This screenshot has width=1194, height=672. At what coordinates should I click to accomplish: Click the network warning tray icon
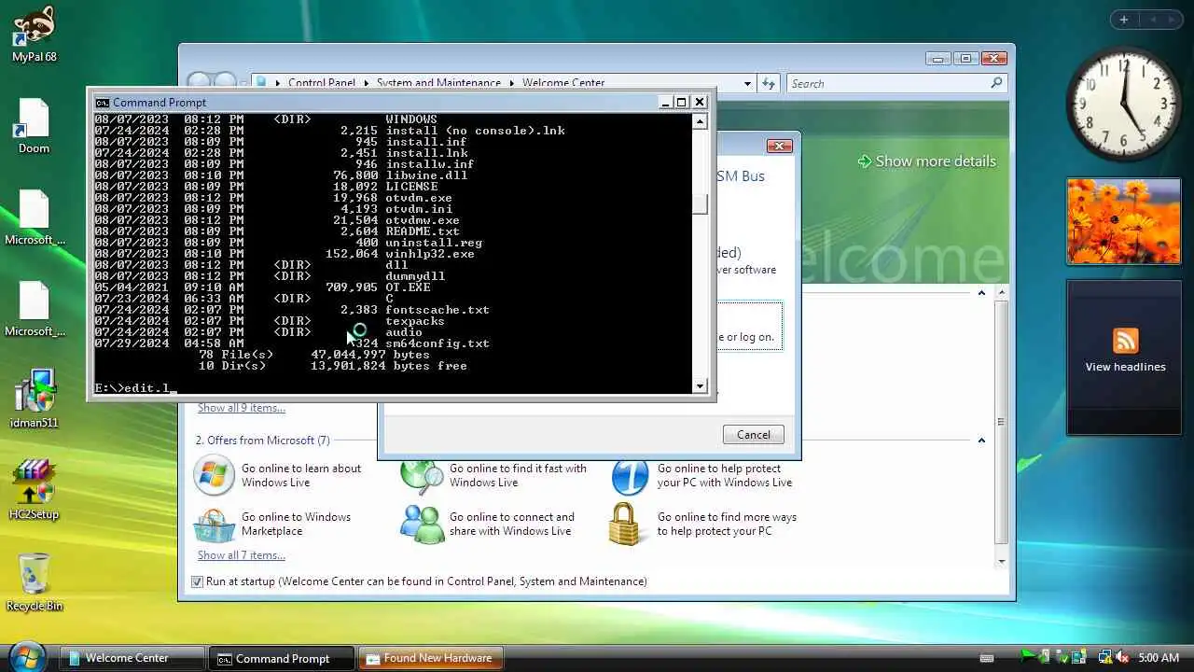(1104, 658)
